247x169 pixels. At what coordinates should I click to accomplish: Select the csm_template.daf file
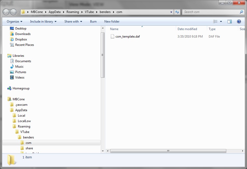click(x=127, y=37)
